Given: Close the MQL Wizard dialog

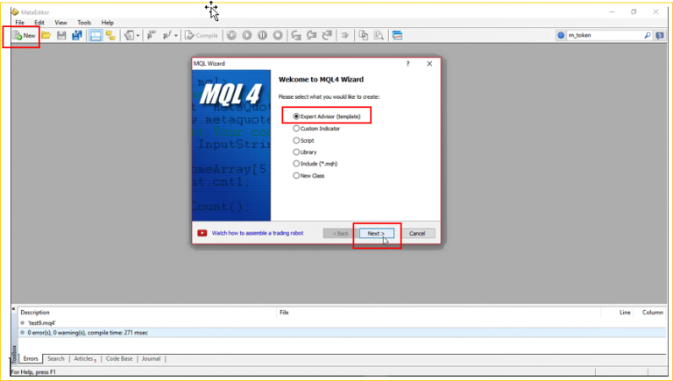Looking at the screenshot, I should click(x=429, y=63).
